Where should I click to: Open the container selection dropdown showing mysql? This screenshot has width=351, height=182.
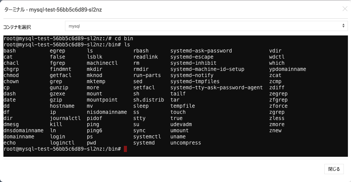point(206,26)
